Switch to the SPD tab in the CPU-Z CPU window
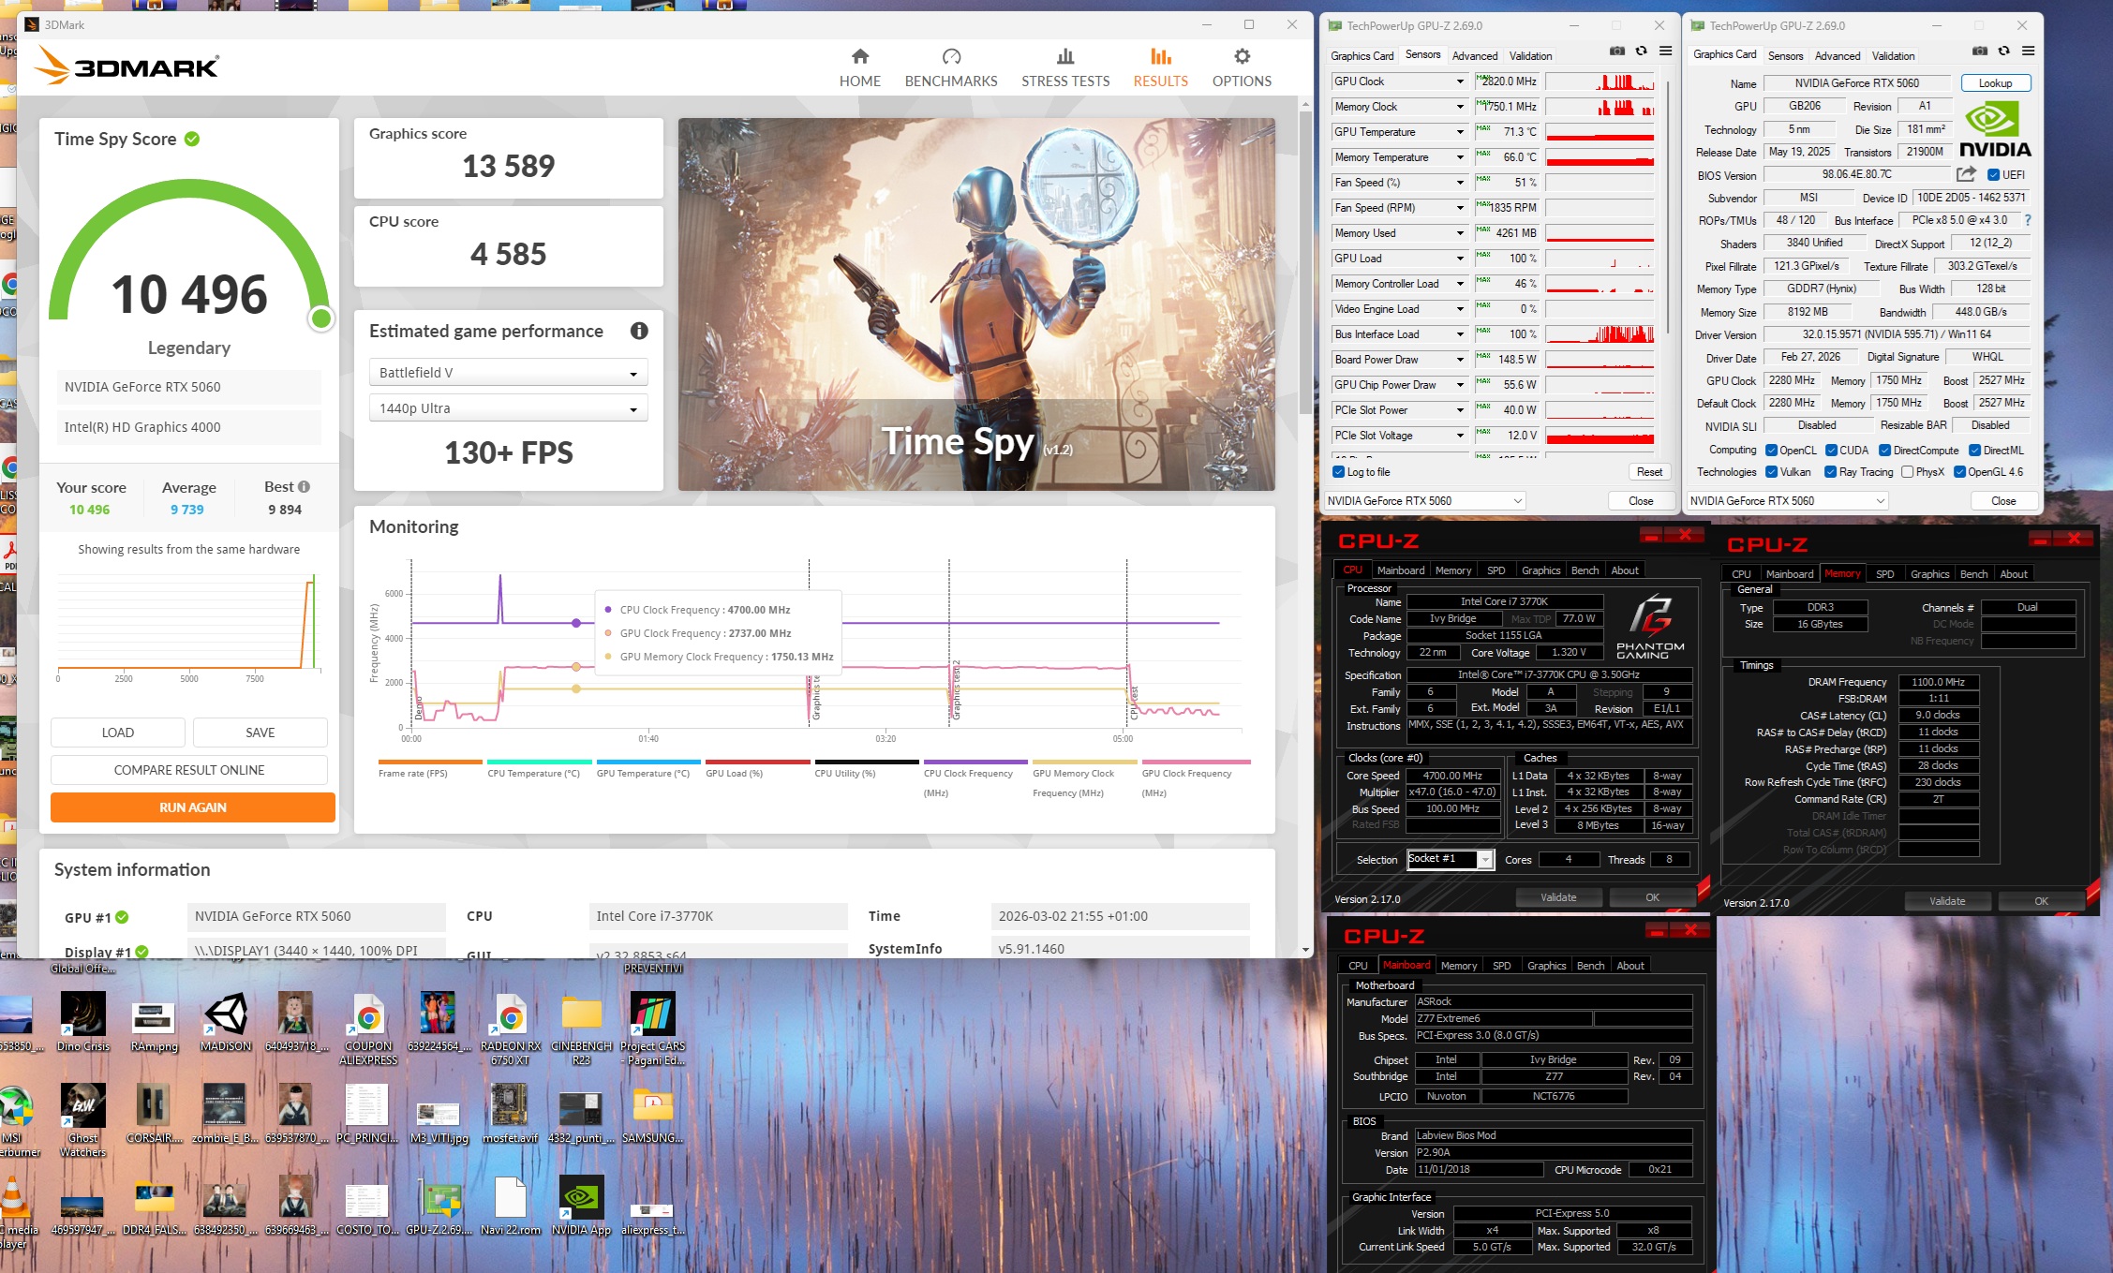Image resolution: width=2113 pixels, height=1273 pixels. [x=1495, y=570]
